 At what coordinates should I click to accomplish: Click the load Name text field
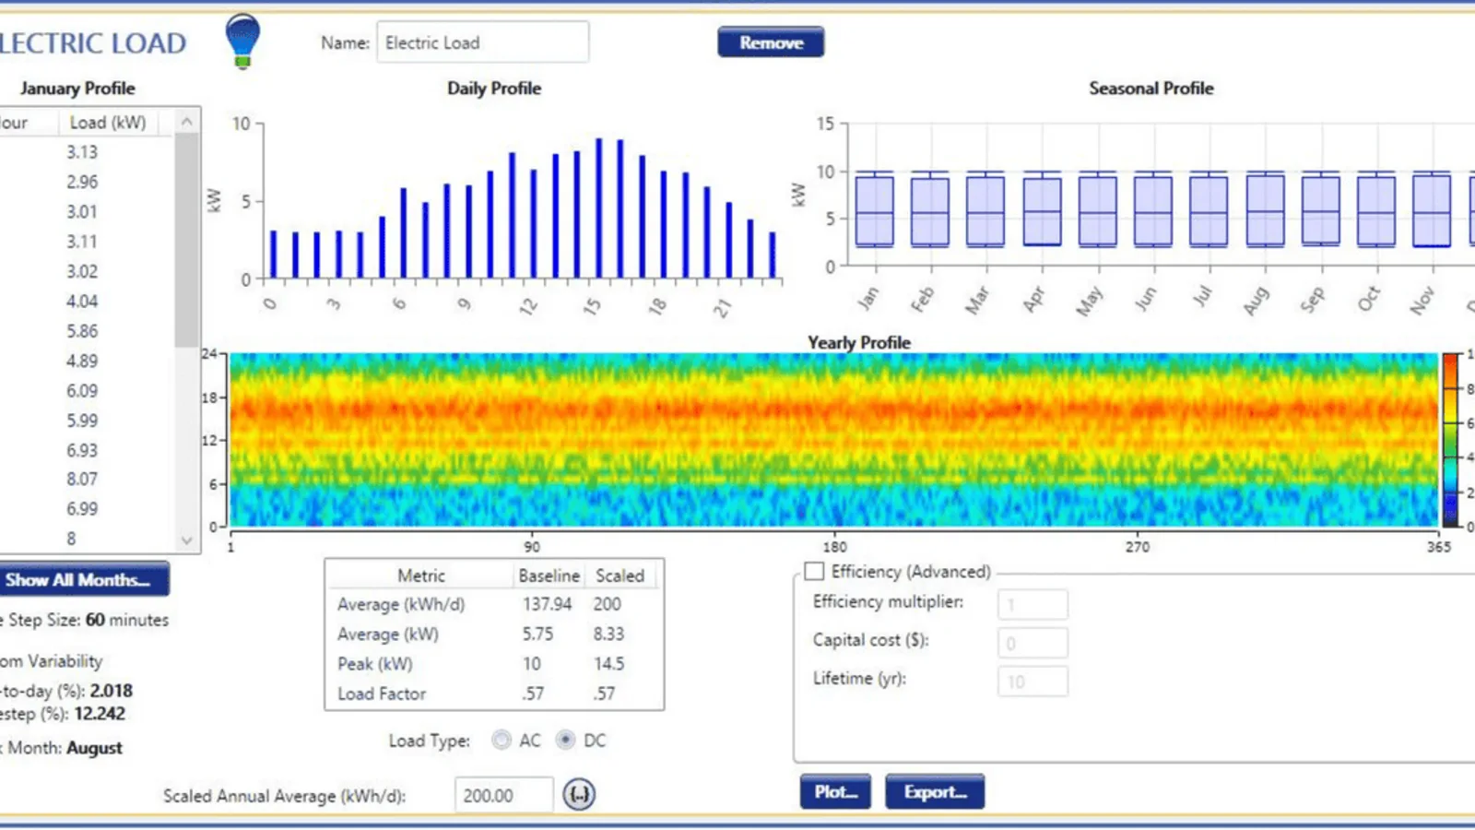point(482,42)
